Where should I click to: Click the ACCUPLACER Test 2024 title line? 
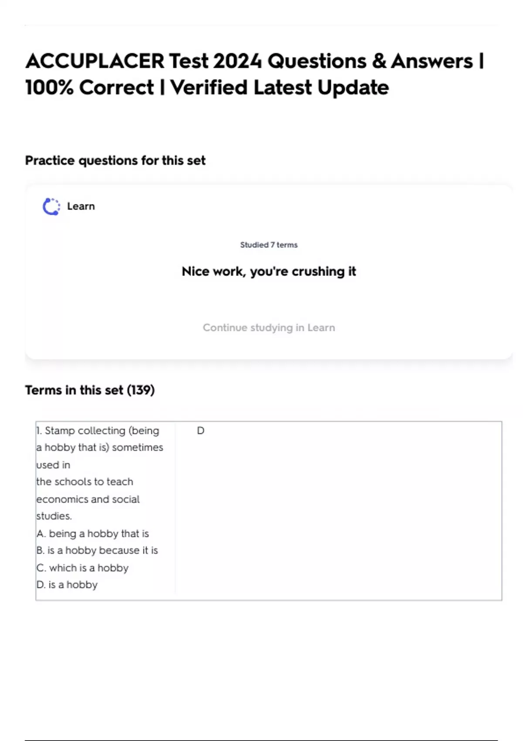pos(254,61)
